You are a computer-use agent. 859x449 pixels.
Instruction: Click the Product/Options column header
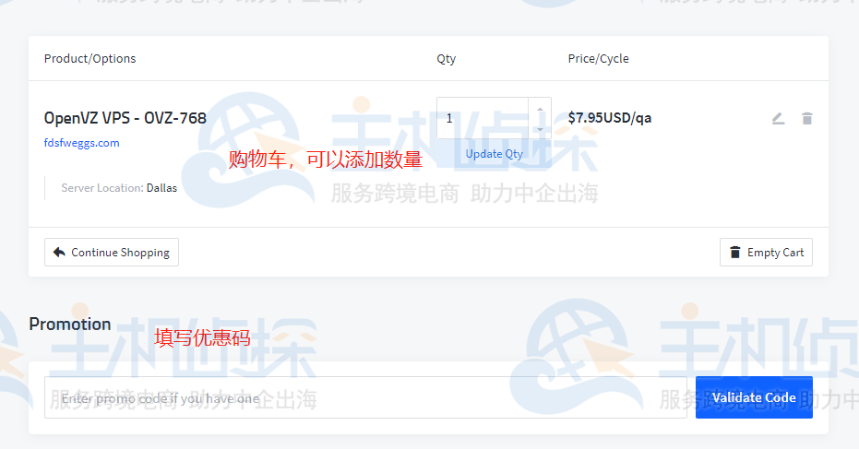89,59
